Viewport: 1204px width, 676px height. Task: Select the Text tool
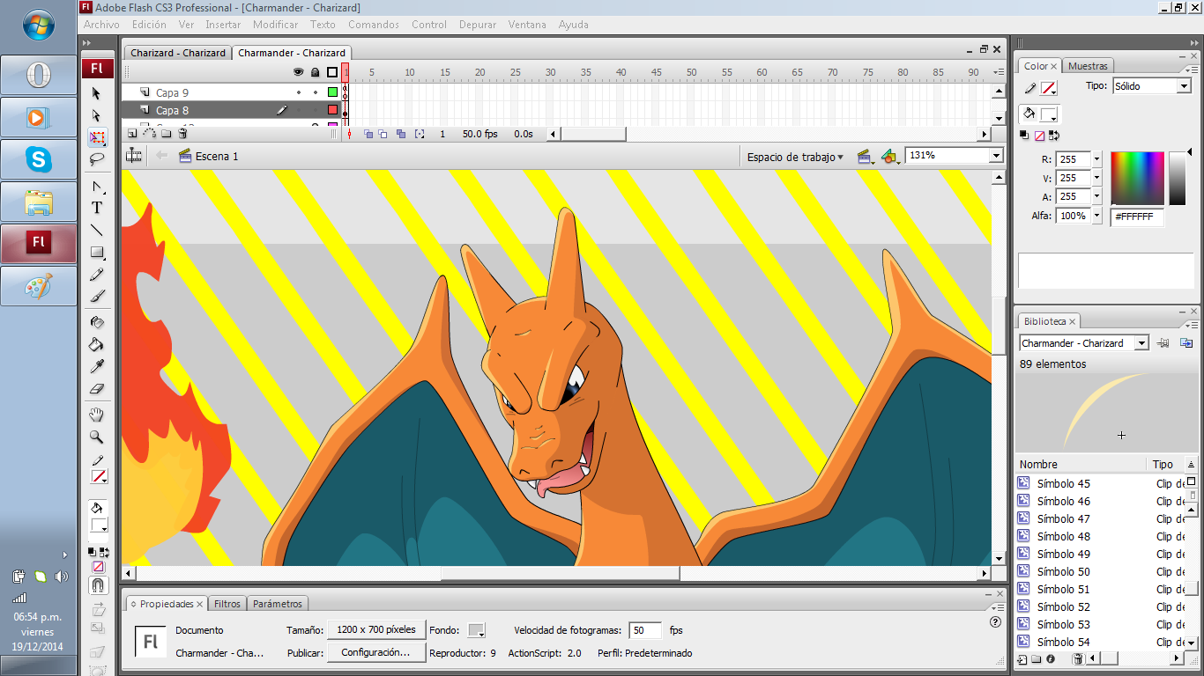(x=97, y=209)
